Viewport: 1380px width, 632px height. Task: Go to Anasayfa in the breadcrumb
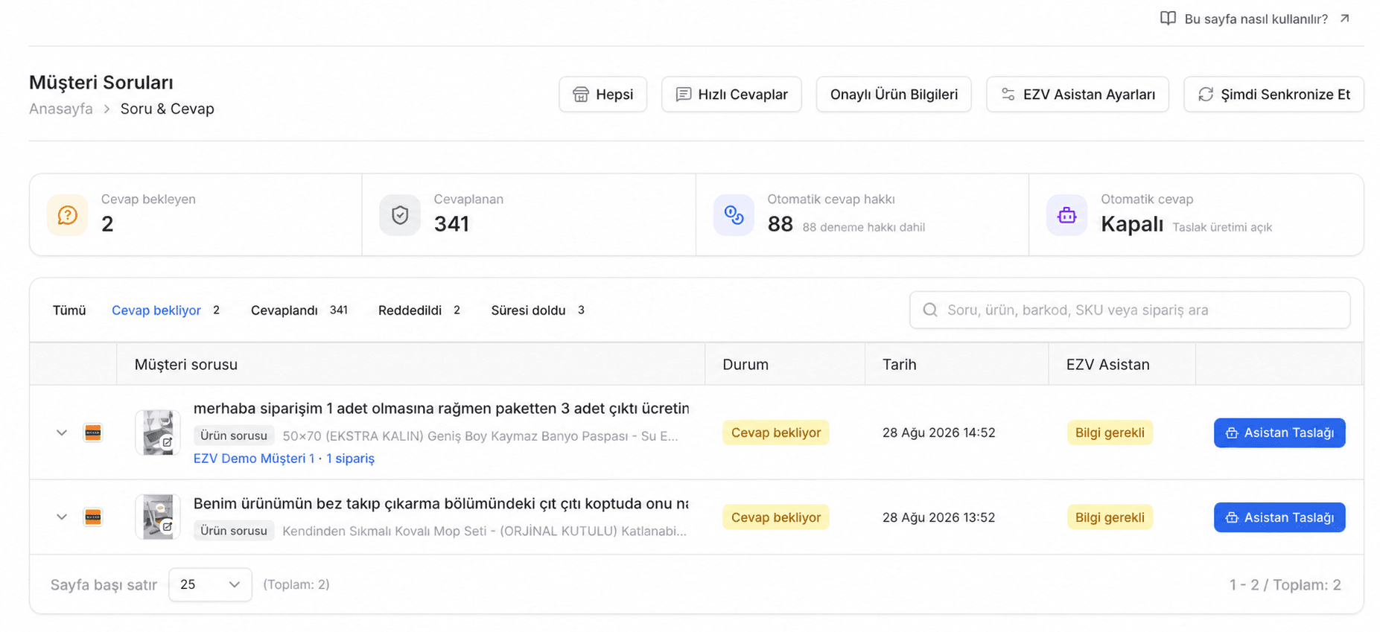(x=61, y=109)
